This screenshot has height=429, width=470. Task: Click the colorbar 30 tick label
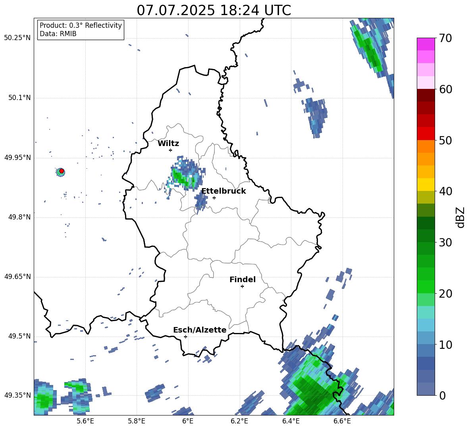tap(445, 242)
